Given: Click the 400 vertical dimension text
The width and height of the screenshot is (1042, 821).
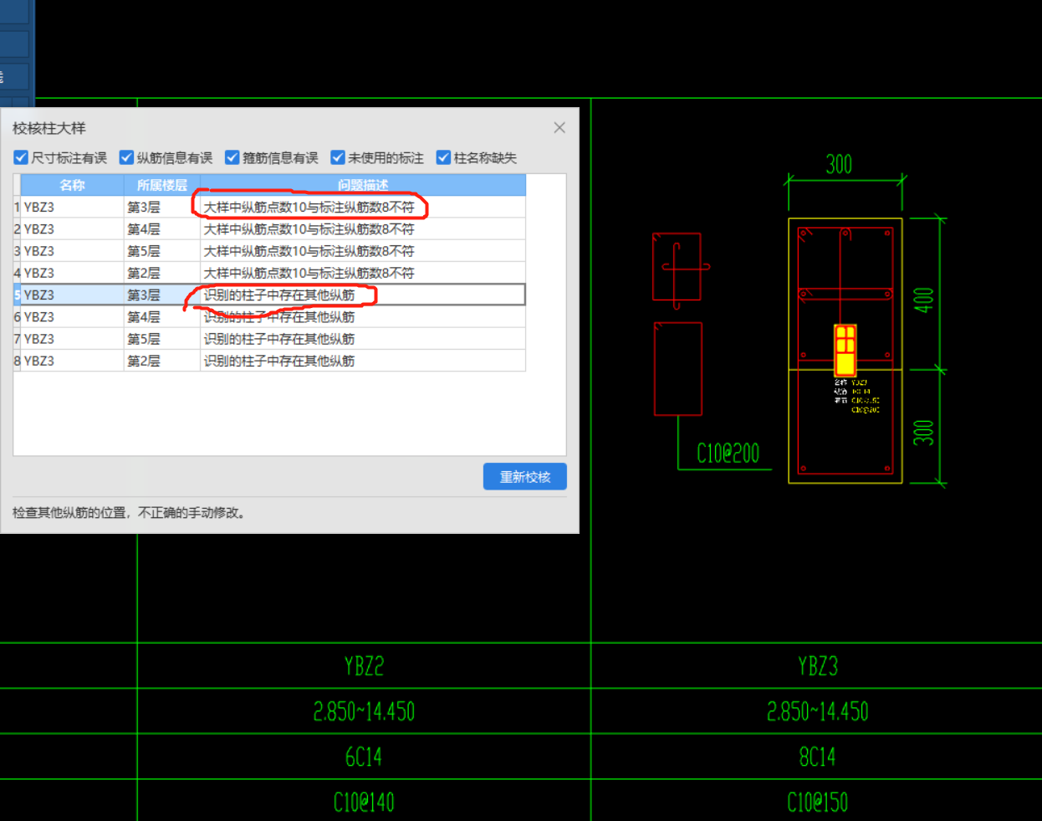Looking at the screenshot, I should pyautogui.click(x=923, y=300).
